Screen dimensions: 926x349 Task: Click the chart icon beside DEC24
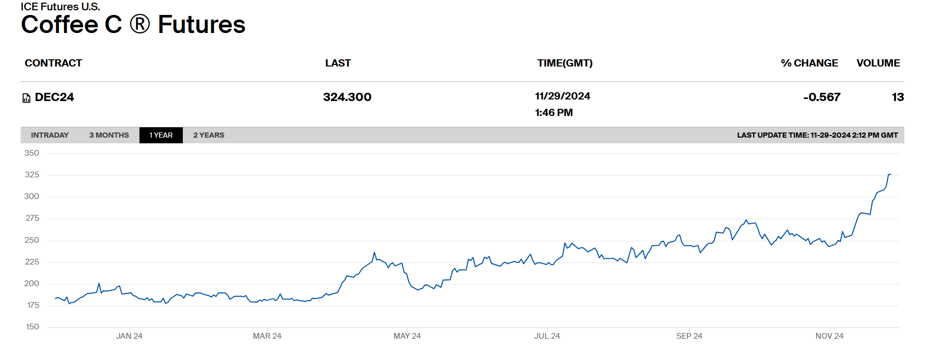click(26, 98)
